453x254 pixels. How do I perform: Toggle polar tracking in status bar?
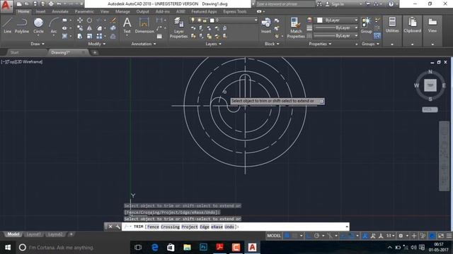click(x=316, y=236)
